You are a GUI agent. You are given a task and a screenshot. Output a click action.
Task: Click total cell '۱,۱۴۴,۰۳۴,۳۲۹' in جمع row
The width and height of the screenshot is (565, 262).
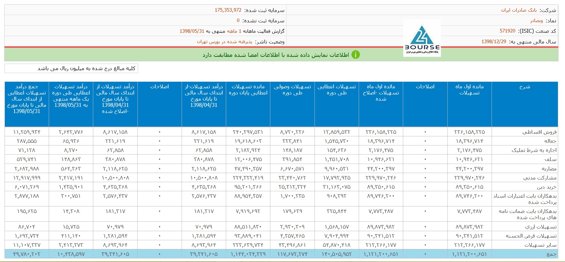[248, 254]
